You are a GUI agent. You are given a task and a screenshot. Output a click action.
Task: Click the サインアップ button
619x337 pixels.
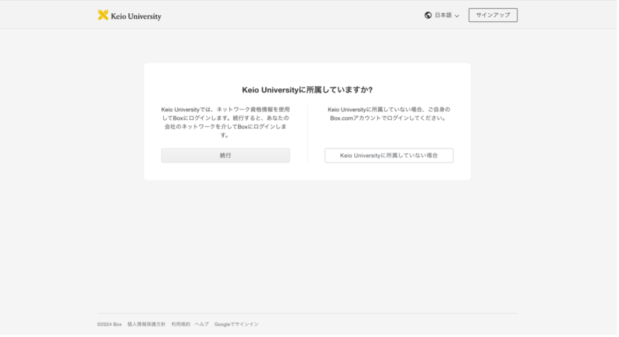click(493, 15)
